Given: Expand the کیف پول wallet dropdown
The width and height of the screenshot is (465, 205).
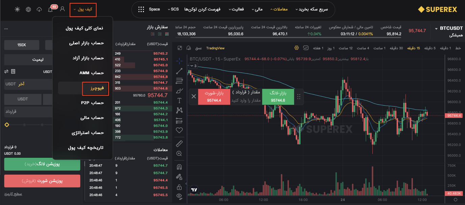Looking at the screenshot, I should 83,10.
